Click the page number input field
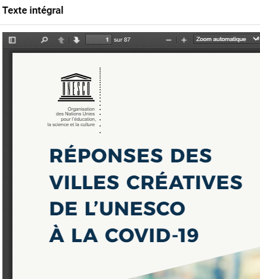 (x=98, y=39)
